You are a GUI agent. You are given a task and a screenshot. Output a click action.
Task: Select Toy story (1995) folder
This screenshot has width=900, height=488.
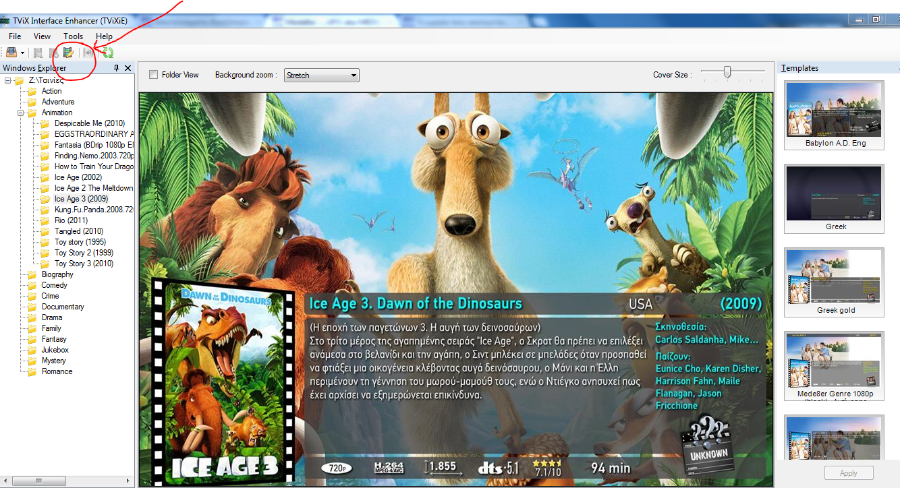pyautogui.click(x=80, y=242)
